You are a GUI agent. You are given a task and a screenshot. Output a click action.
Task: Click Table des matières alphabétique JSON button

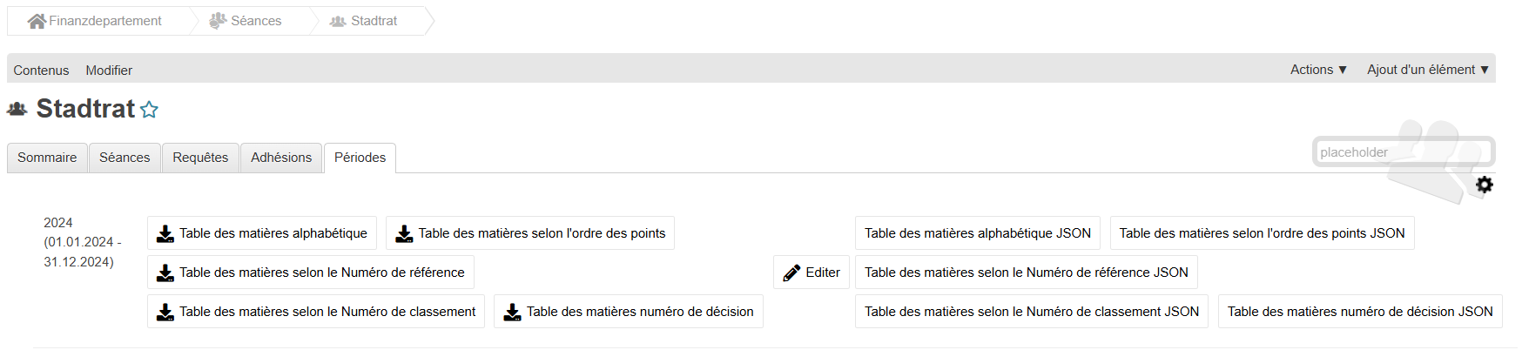click(977, 233)
